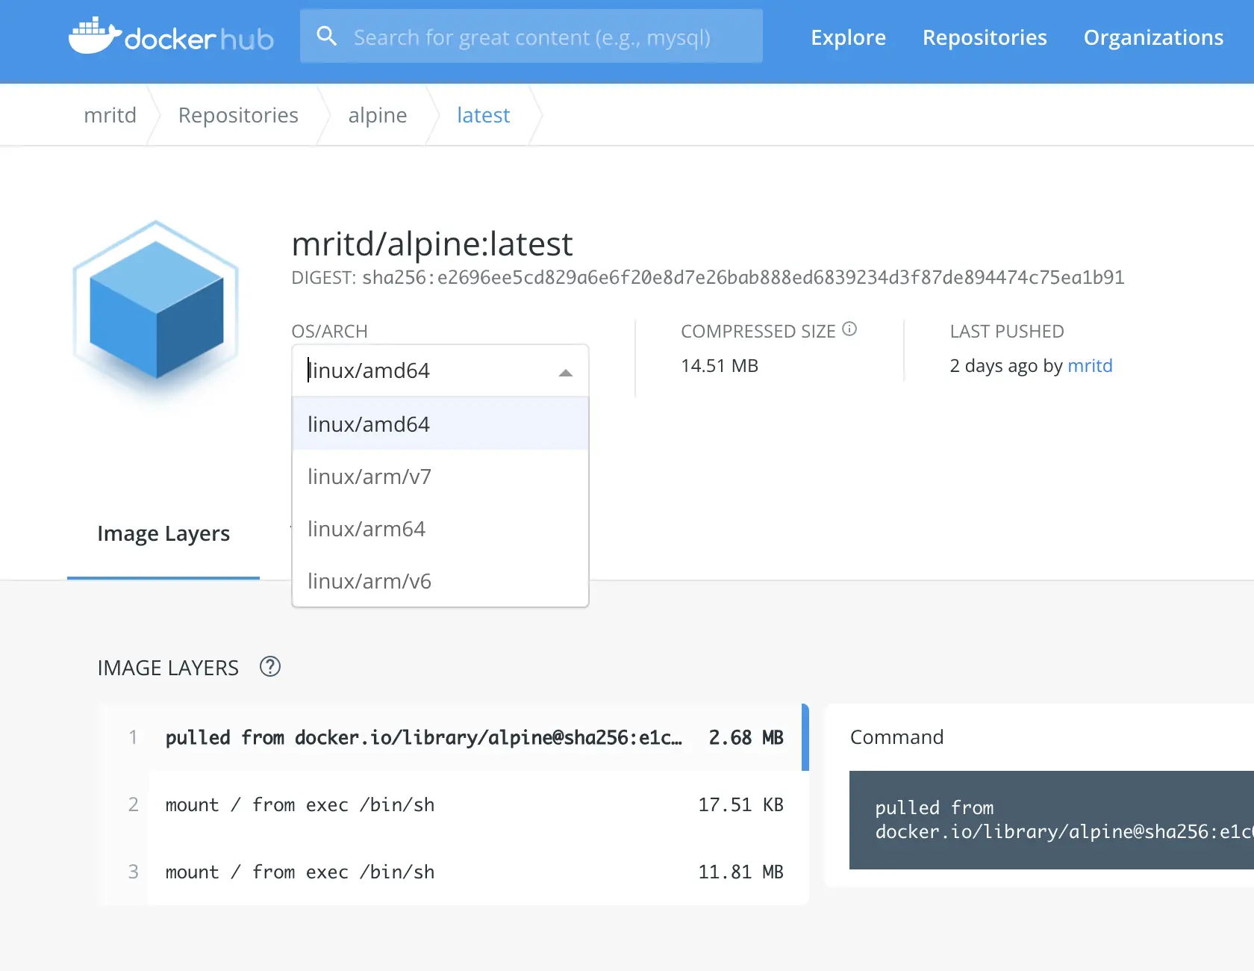The height and width of the screenshot is (971, 1254).
Task: Open the Organizations nav item
Action: 1153,37
